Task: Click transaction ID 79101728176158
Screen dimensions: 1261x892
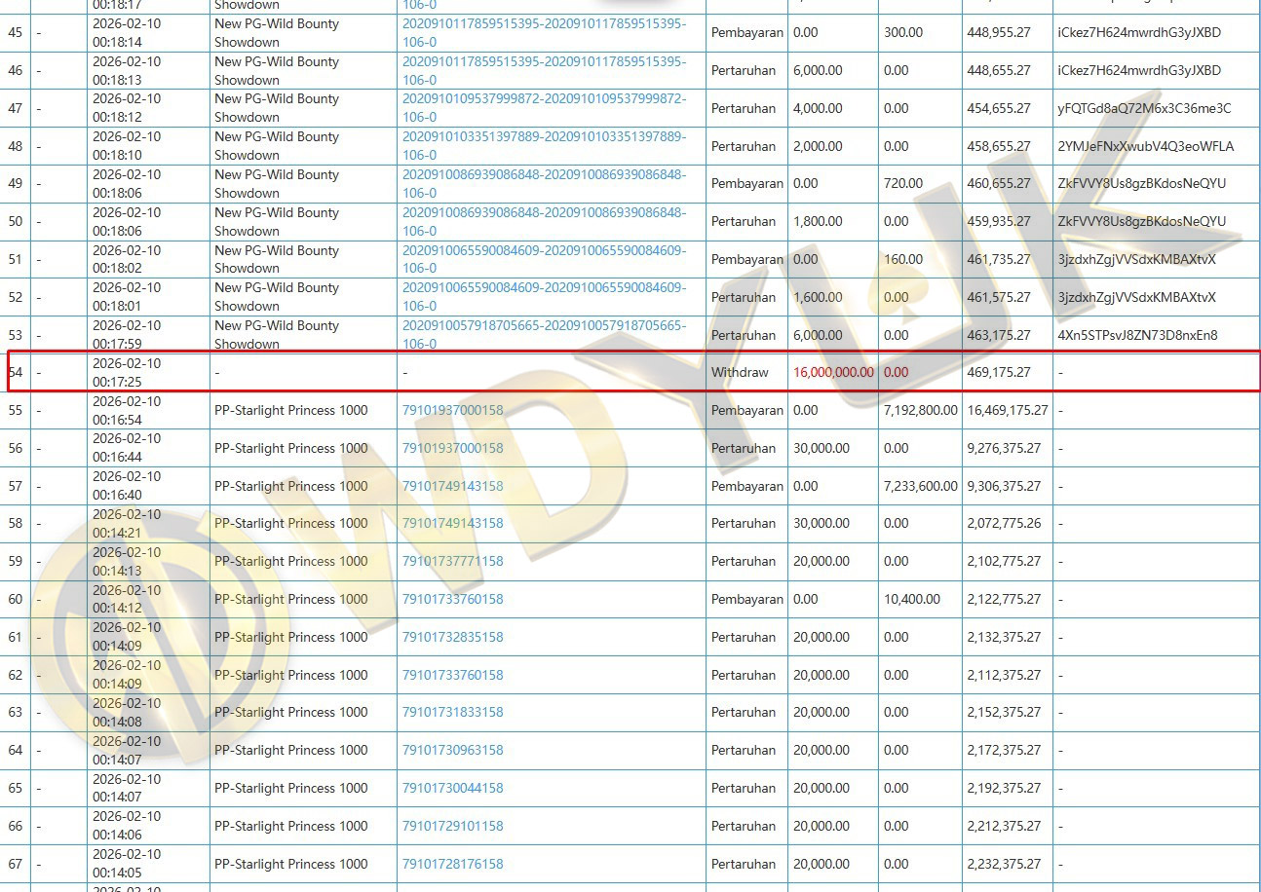Action: [x=452, y=864]
